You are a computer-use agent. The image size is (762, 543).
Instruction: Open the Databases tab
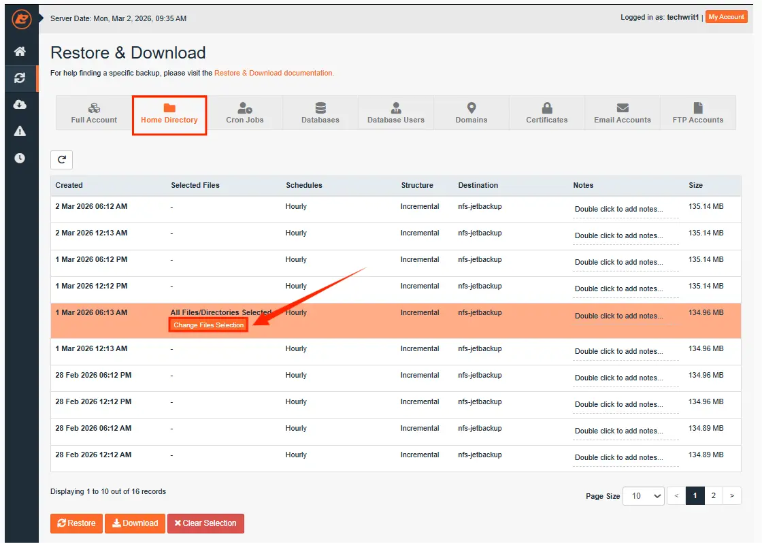point(320,113)
